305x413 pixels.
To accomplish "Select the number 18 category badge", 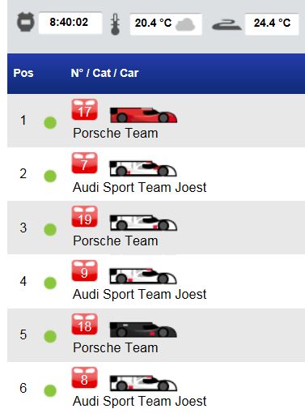I will tap(84, 324).
